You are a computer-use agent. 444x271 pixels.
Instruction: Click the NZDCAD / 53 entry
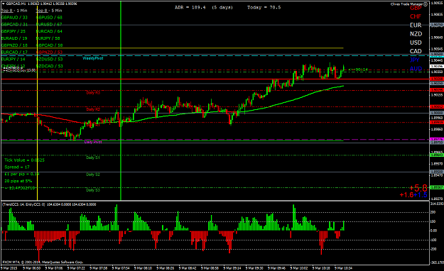click(x=49, y=66)
